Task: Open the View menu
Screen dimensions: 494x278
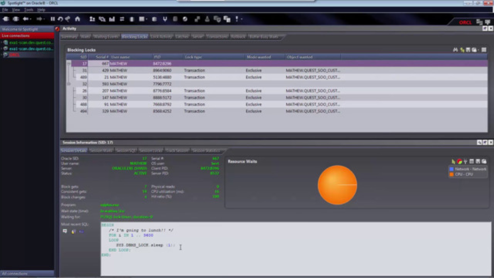Action: (x=16, y=10)
